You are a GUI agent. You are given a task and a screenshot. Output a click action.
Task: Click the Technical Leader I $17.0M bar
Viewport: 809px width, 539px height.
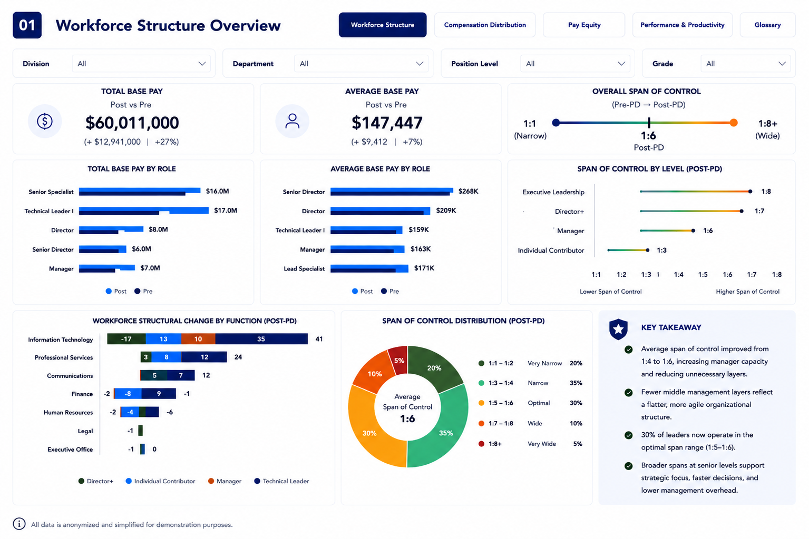tap(144, 211)
